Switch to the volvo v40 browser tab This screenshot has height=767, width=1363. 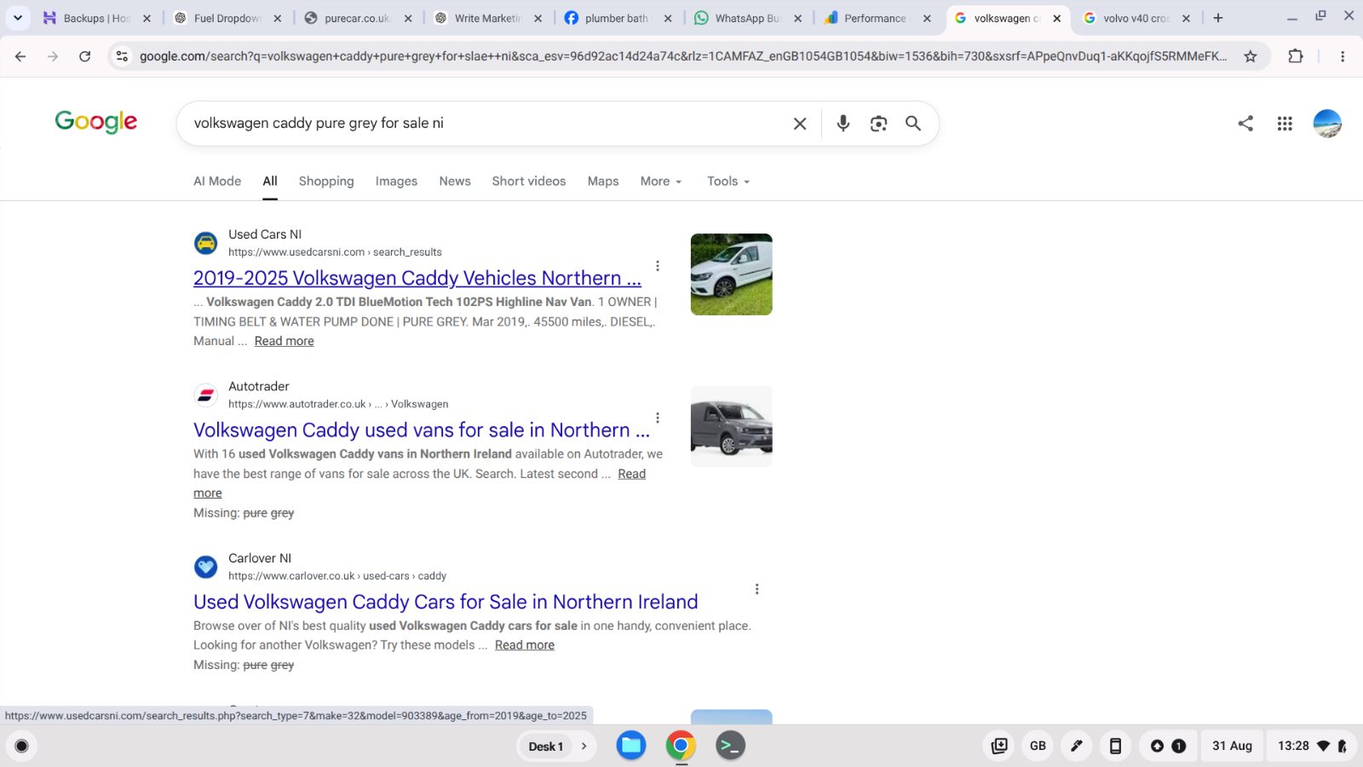click(1136, 18)
